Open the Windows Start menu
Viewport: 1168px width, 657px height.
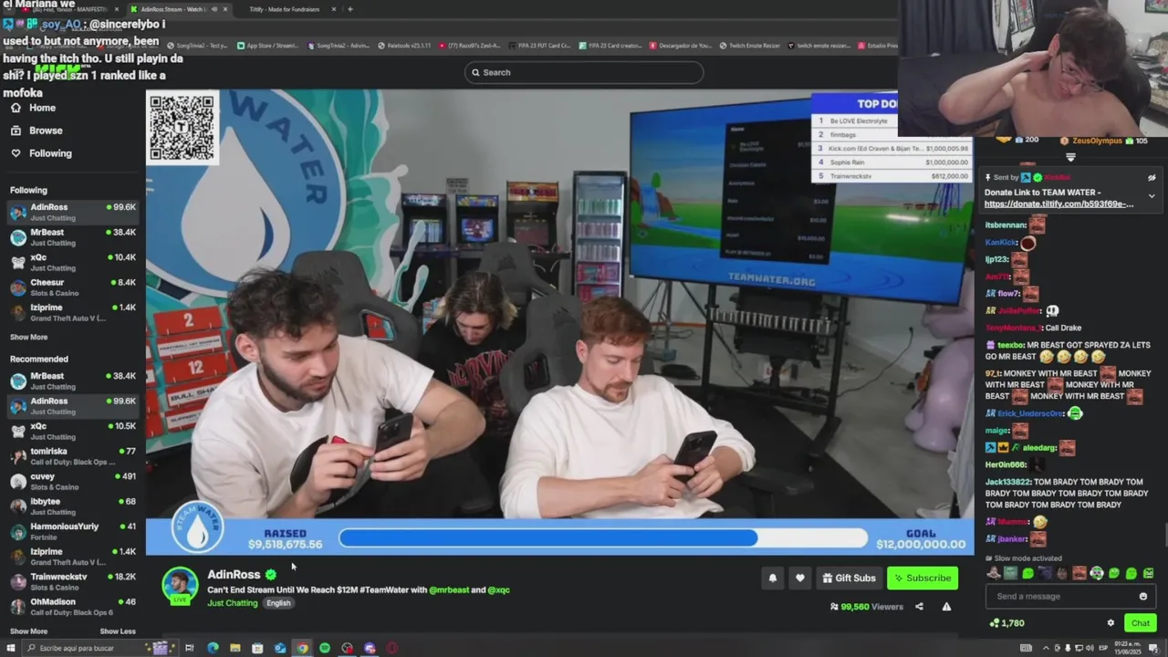click(x=11, y=648)
